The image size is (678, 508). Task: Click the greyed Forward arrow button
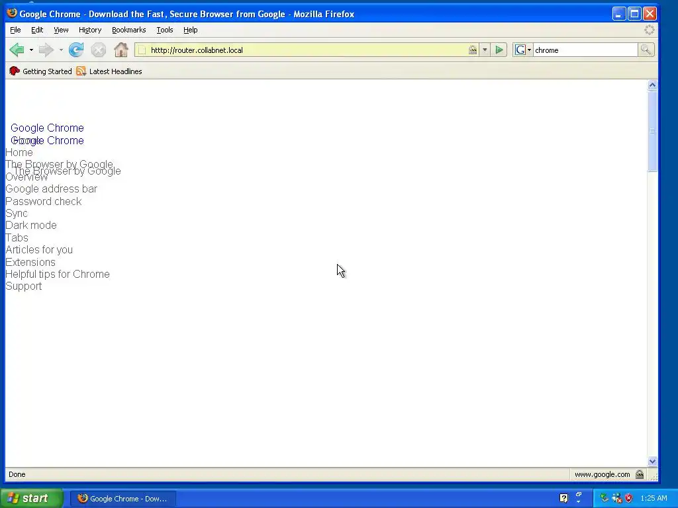pyautogui.click(x=46, y=50)
